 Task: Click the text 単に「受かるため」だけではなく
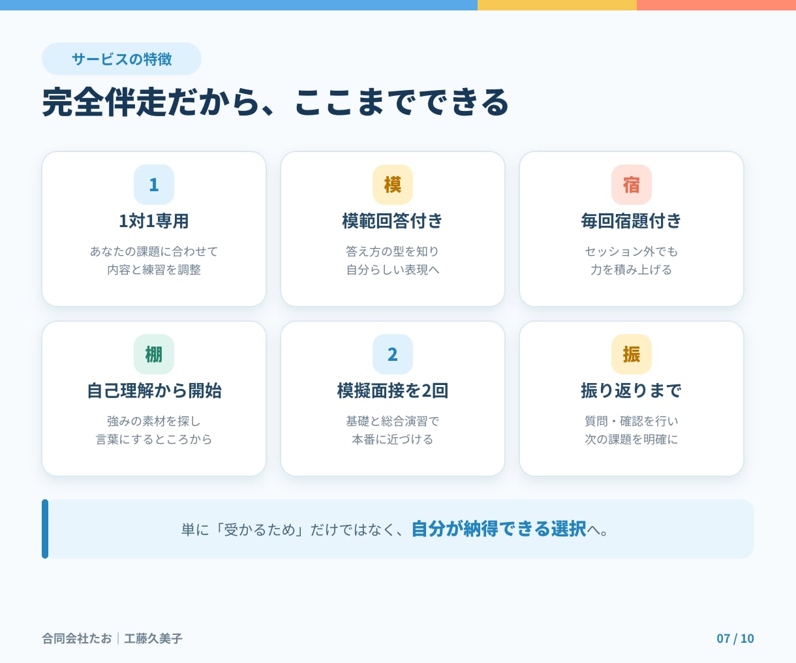point(288,529)
